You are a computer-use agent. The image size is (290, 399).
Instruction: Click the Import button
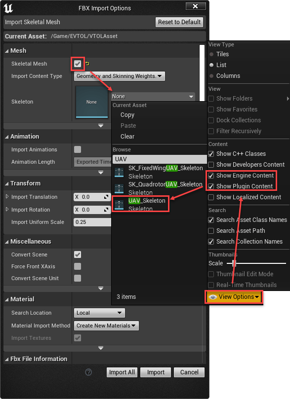pos(156,372)
